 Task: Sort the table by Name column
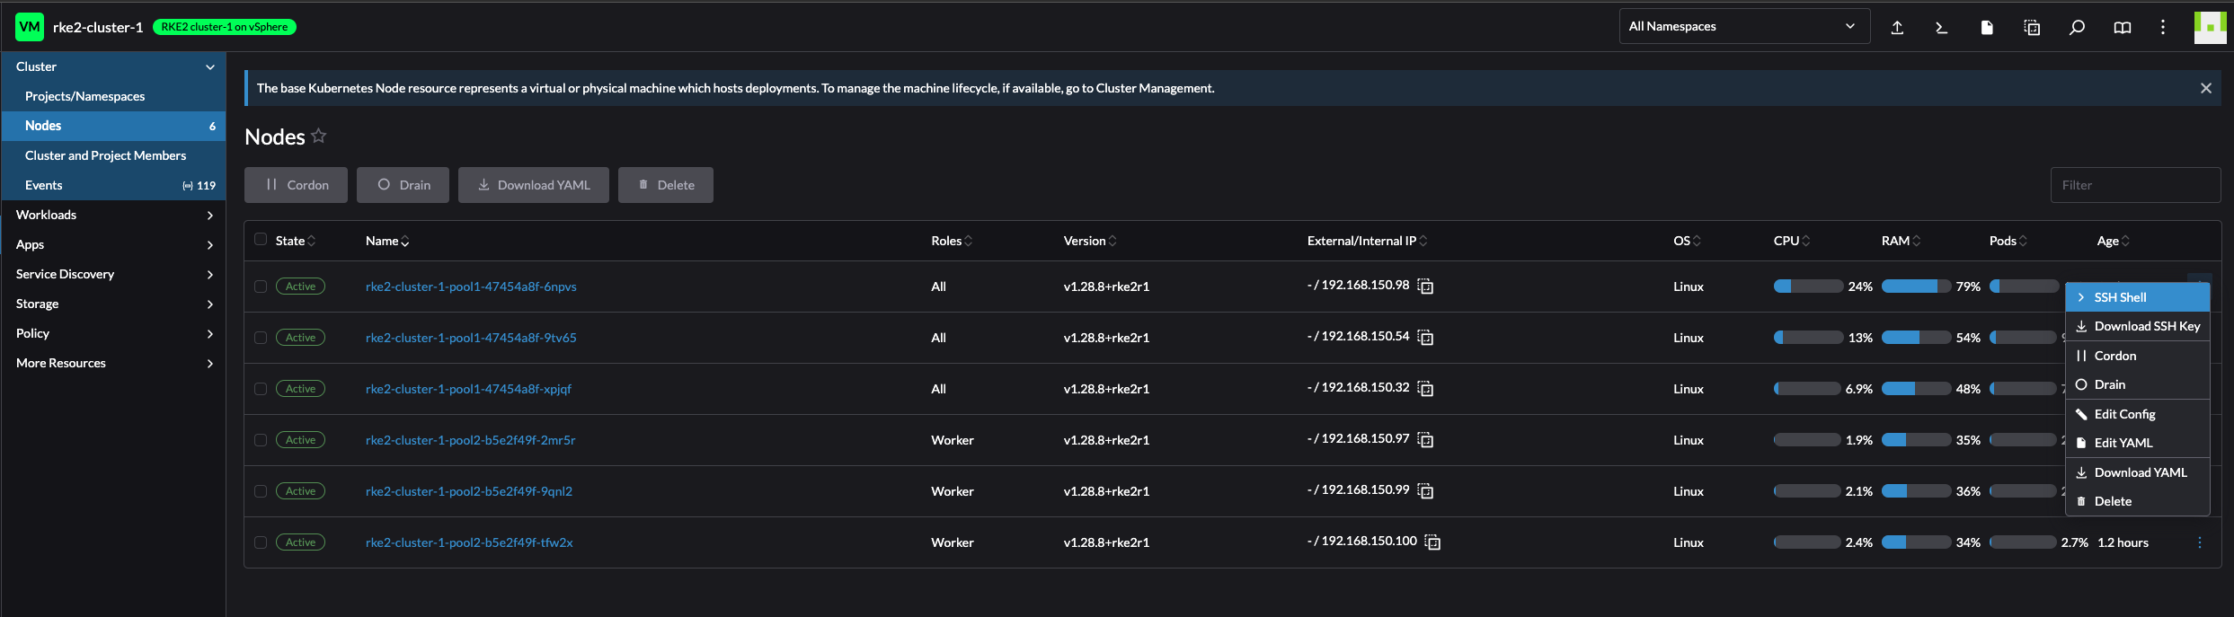tap(387, 241)
